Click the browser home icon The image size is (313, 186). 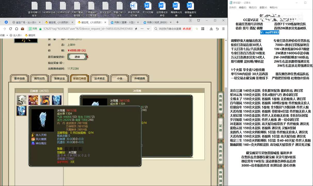[17, 29]
